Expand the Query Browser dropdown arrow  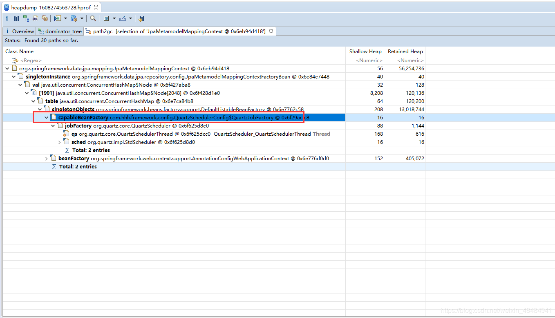click(x=82, y=18)
